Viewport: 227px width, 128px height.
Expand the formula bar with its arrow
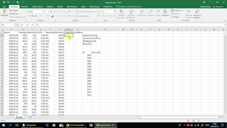[225, 25]
